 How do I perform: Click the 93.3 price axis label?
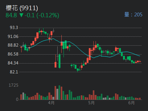point(14,27)
